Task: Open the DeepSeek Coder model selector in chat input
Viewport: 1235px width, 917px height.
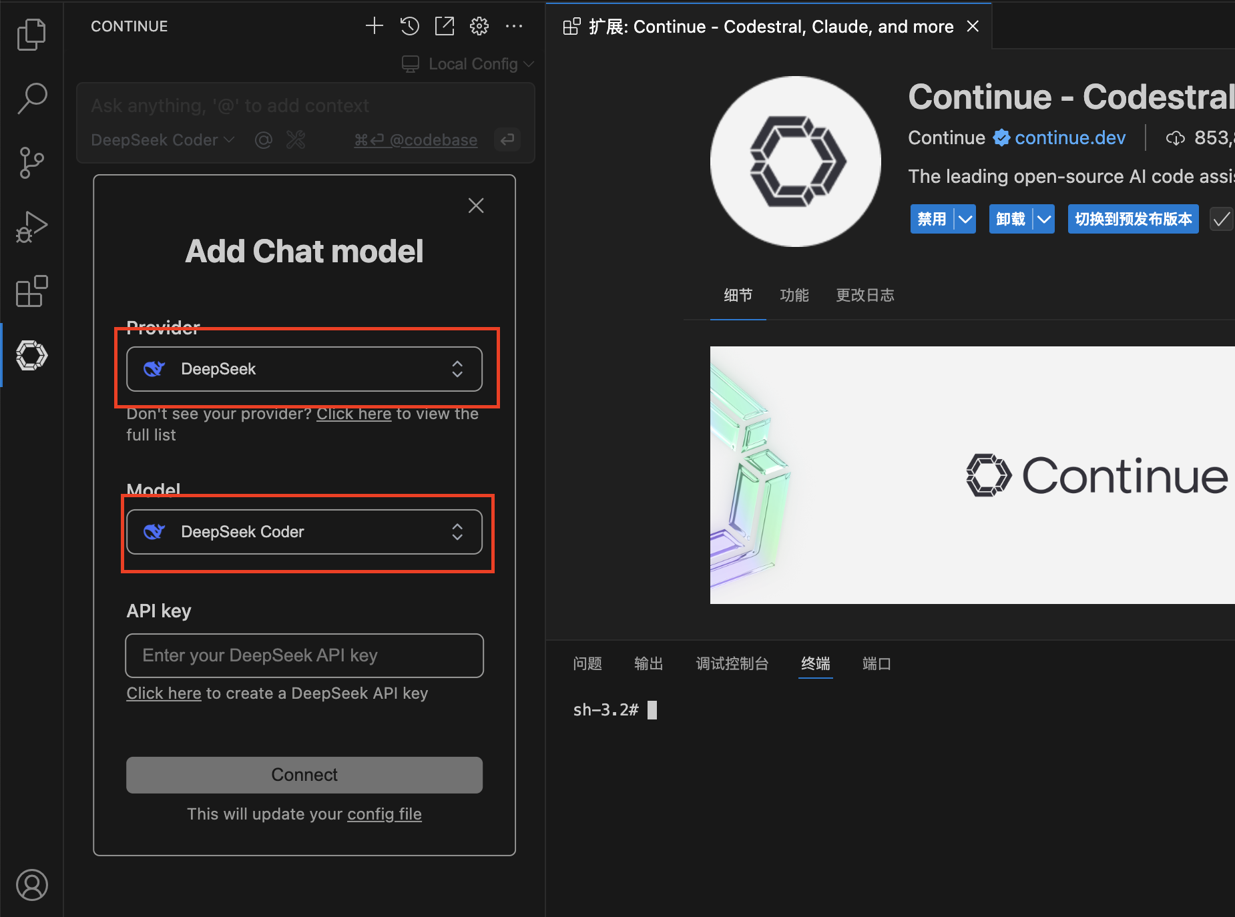Action: click(x=163, y=139)
